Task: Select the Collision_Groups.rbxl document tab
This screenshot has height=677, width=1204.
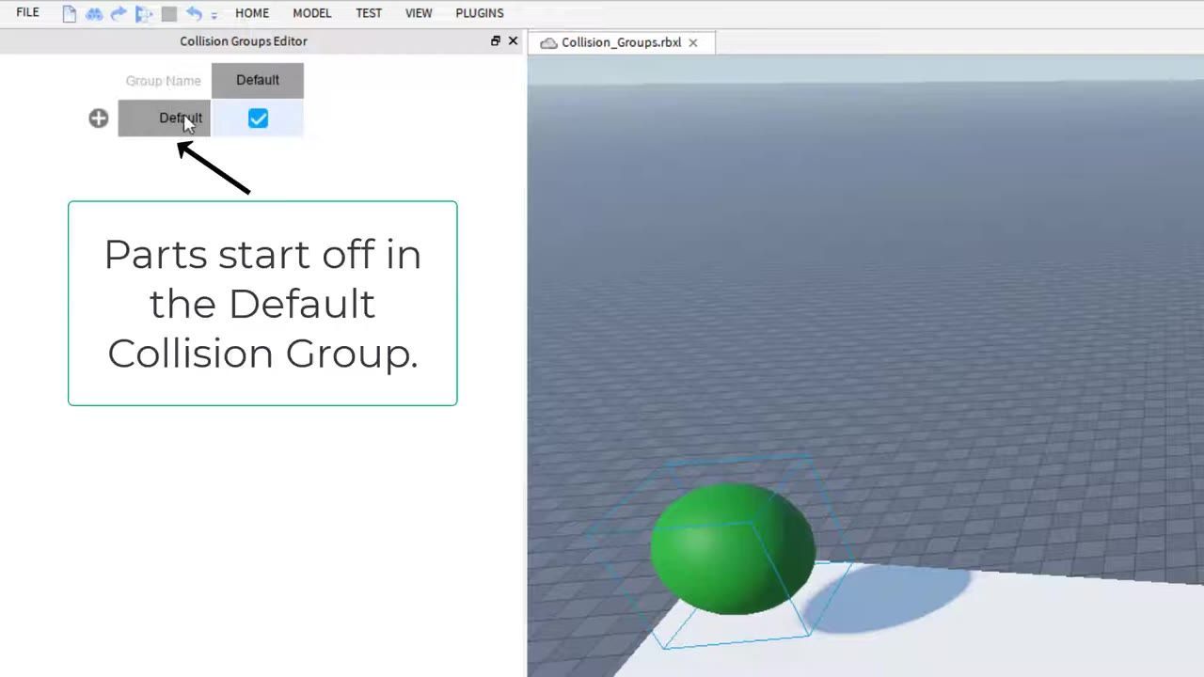Action: [621, 42]
